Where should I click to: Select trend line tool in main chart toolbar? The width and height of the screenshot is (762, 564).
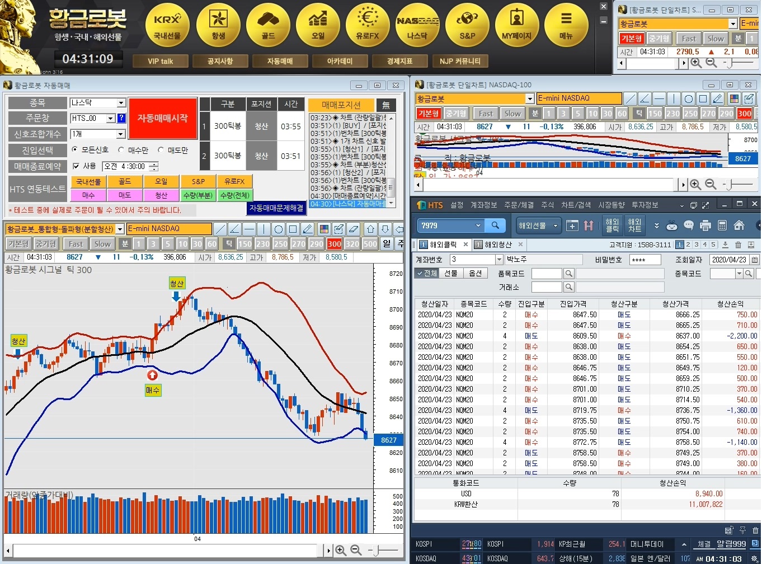click(220, 229)
